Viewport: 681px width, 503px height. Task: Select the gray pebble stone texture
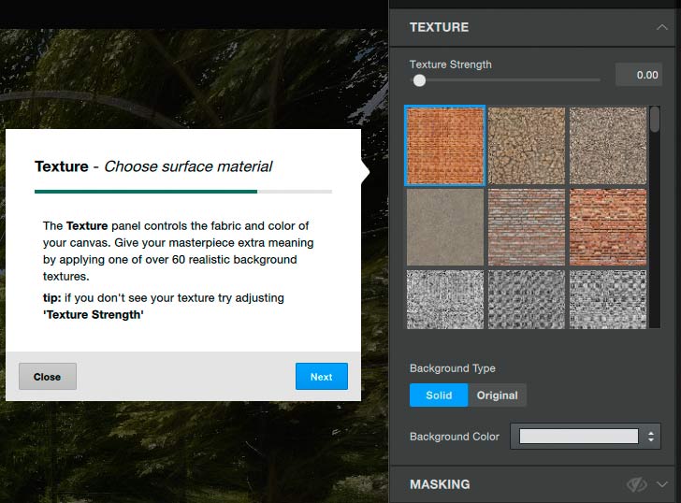point(608,146)
